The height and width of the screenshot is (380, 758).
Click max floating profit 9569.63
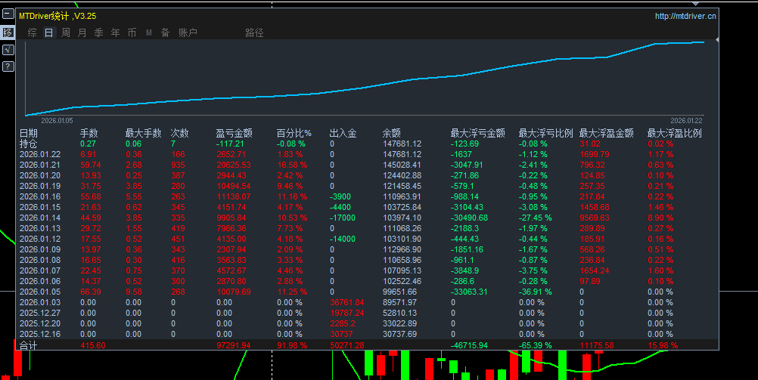click(594, 218)
